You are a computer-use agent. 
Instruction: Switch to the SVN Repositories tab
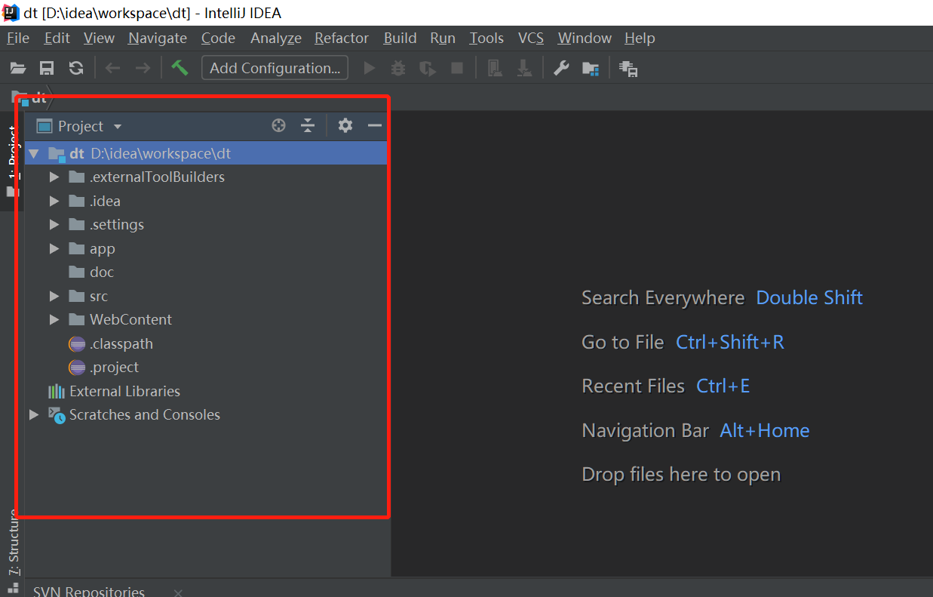pos(89,592)
